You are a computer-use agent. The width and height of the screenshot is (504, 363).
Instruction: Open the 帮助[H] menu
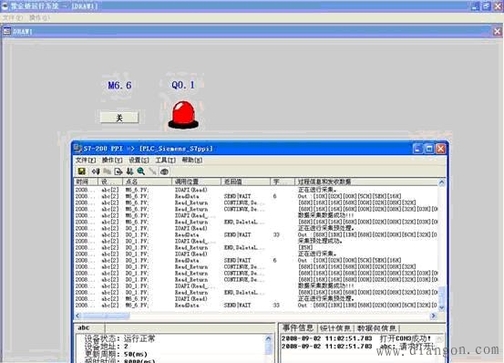[x=192, y=160]
